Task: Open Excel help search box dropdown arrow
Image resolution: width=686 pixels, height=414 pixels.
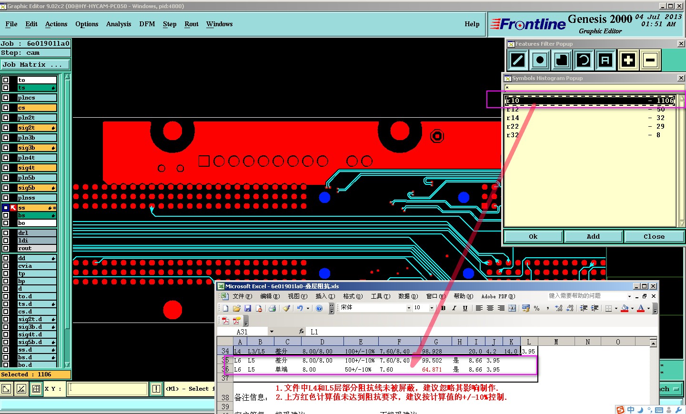Action: 629,296
